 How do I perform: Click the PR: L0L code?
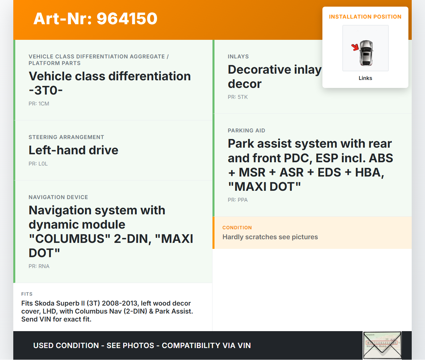[38, 164]
